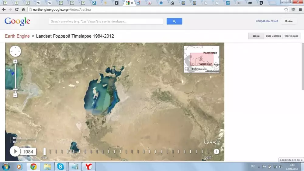The image size is (304, 171).
Task: Open the Data Catalog tab
Action: 273,36
